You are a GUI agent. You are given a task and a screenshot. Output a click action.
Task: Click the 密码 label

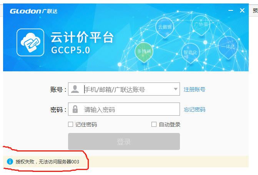58,109
